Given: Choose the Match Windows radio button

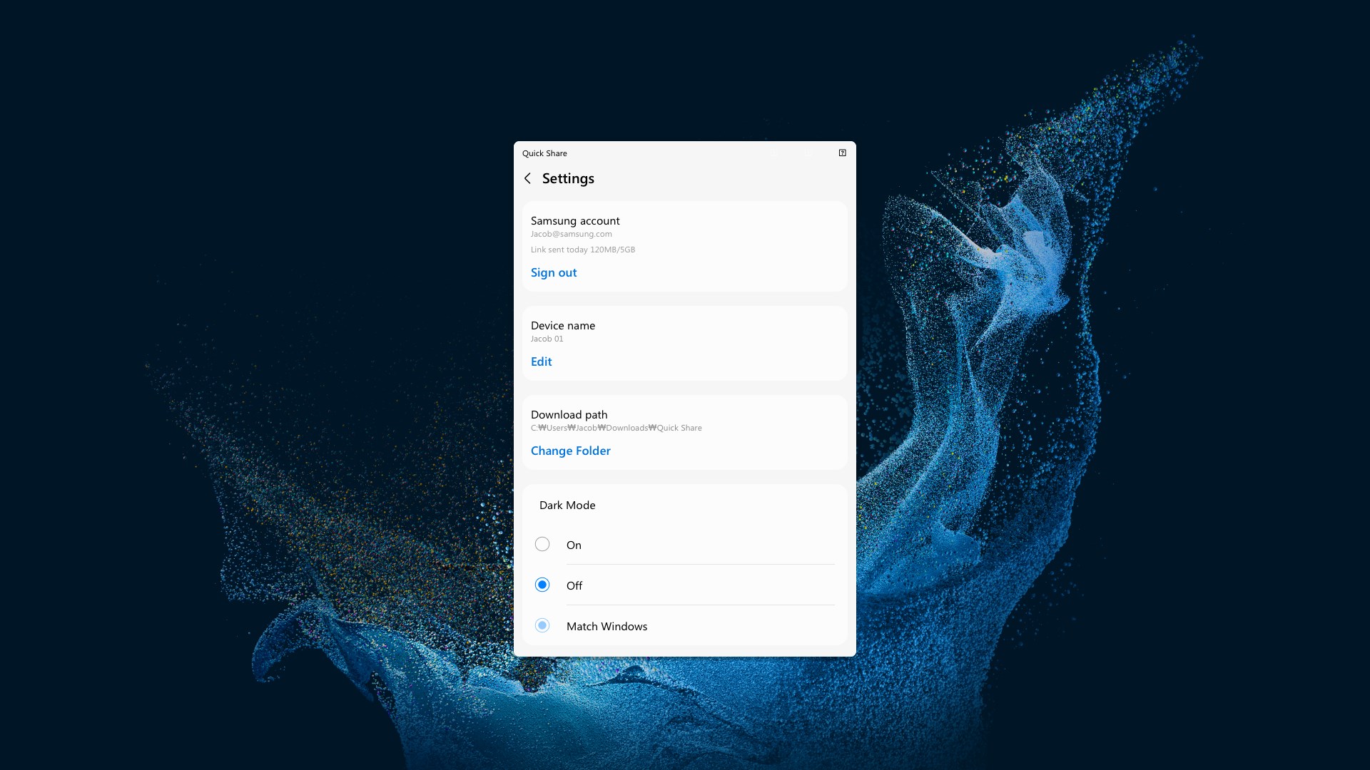Looking at the screenshot, I should tap(542, 626).
